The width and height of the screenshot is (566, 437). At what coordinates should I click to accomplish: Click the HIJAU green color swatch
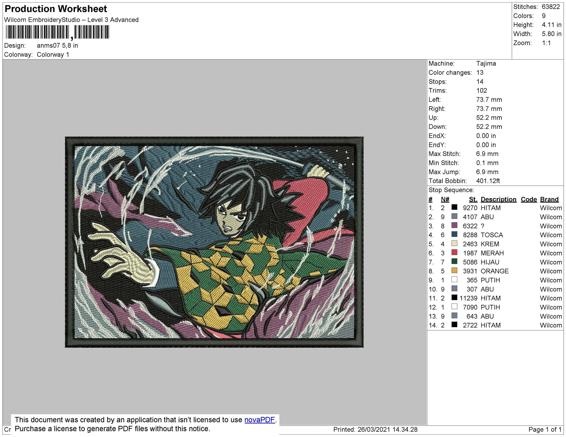pyautogui.click(x=454, y=262)
